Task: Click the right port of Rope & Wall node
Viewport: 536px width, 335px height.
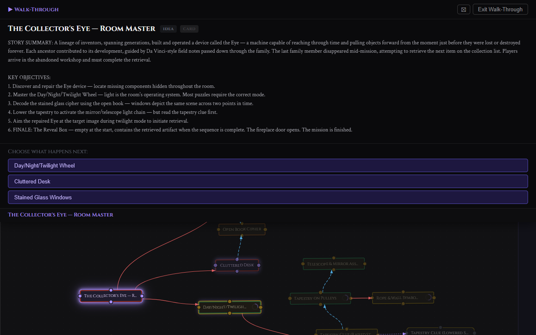Action: [434, 298]
